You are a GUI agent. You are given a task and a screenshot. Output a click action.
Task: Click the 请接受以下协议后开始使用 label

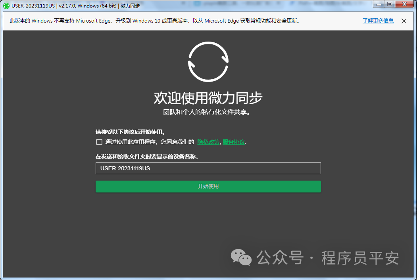(x=131, y=132)
